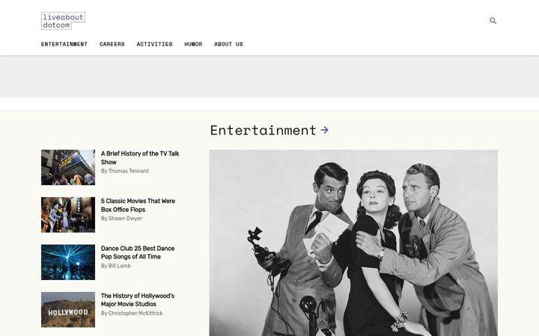The width and height of the screenshot is (539, 336).
Task: Open The History of Hollywood's Major Movie Studios
Action: click(x=138, y=299)
